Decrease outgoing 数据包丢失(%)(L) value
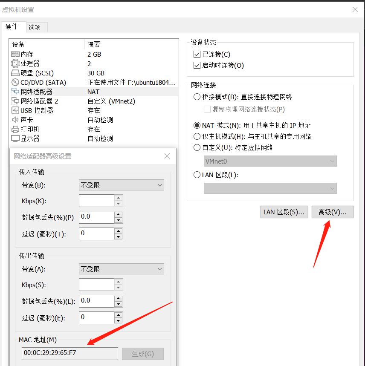Screen dimensions: 365x366 coord(119,304)
